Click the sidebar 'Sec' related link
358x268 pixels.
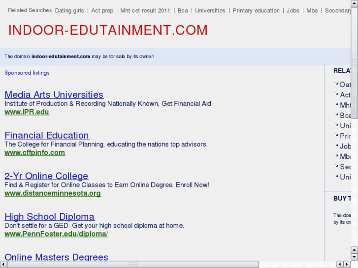coord(345,167)
